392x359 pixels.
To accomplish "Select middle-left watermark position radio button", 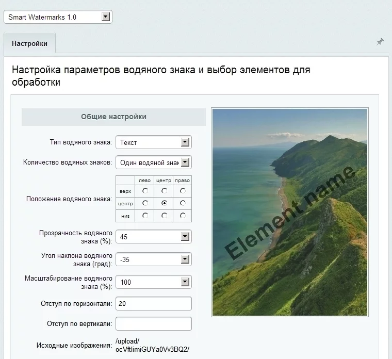I will point(145,203).
